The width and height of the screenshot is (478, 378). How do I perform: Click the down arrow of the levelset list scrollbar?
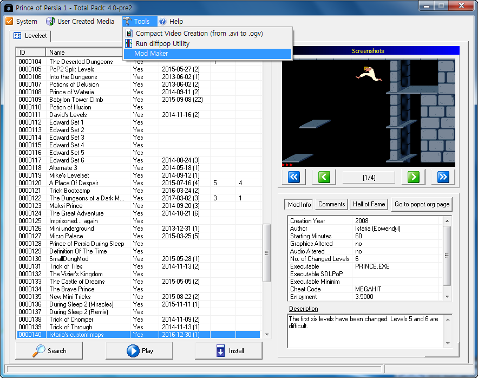[x=267, y=334]
